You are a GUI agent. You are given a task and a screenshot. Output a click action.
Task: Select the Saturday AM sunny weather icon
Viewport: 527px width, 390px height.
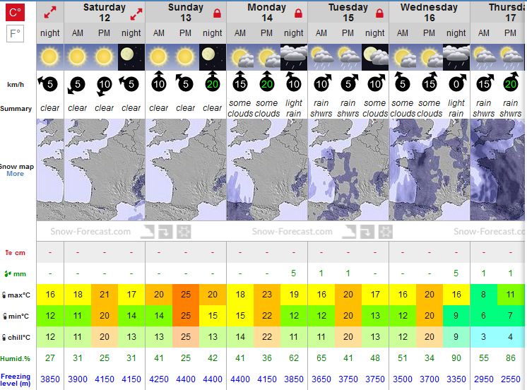click(x=77, y=57)
